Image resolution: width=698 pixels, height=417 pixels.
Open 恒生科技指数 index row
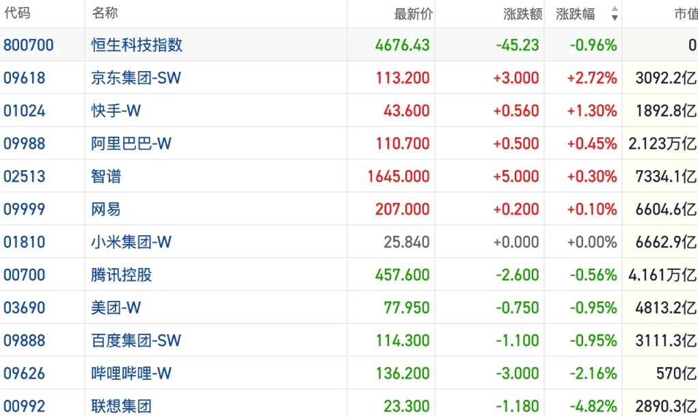349,44
